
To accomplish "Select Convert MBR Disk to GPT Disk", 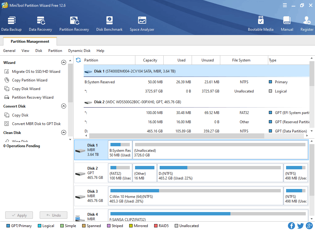I will (36, 124).
